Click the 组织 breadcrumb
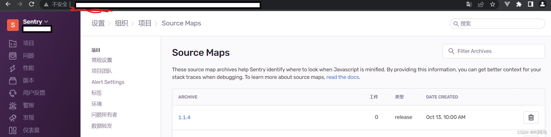The width and height of the screenshot is (551, 137). (122, 23)
